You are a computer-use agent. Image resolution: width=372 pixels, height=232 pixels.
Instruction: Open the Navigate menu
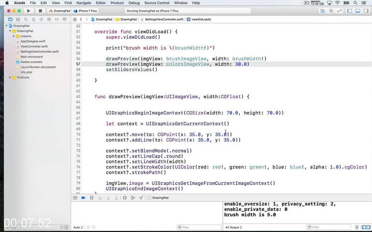coord(84,3)
